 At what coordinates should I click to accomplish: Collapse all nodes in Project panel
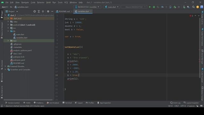(43, 11)
